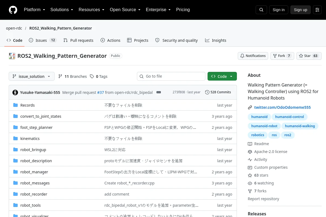Open the open-rdc organization link
The height and width of the screenshot is (217, 326).
coord(14,28)
